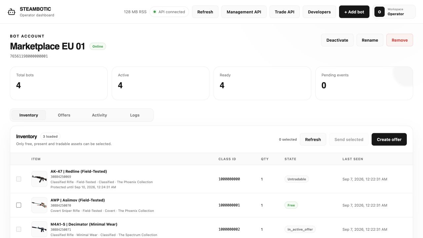The height and width of the screenshot is (238, 423).
Task: Toggle the M4A1-S Decimator row checkbox
Action: tap(19, 229)
